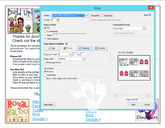Select Landscape orientation radio button
165x128 pixels.
[45, 75]
